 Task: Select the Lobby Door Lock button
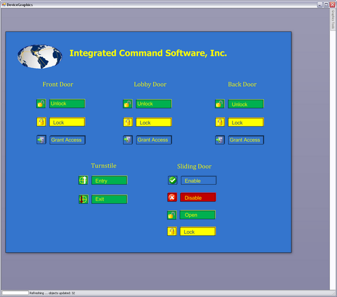point(154,122)
